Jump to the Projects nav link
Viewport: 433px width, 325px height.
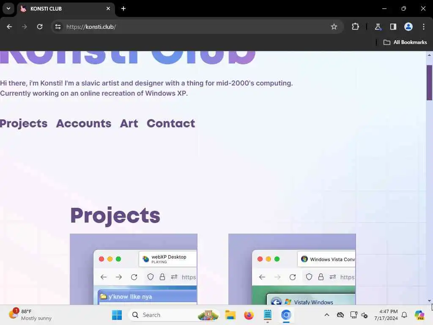(24, 124)
